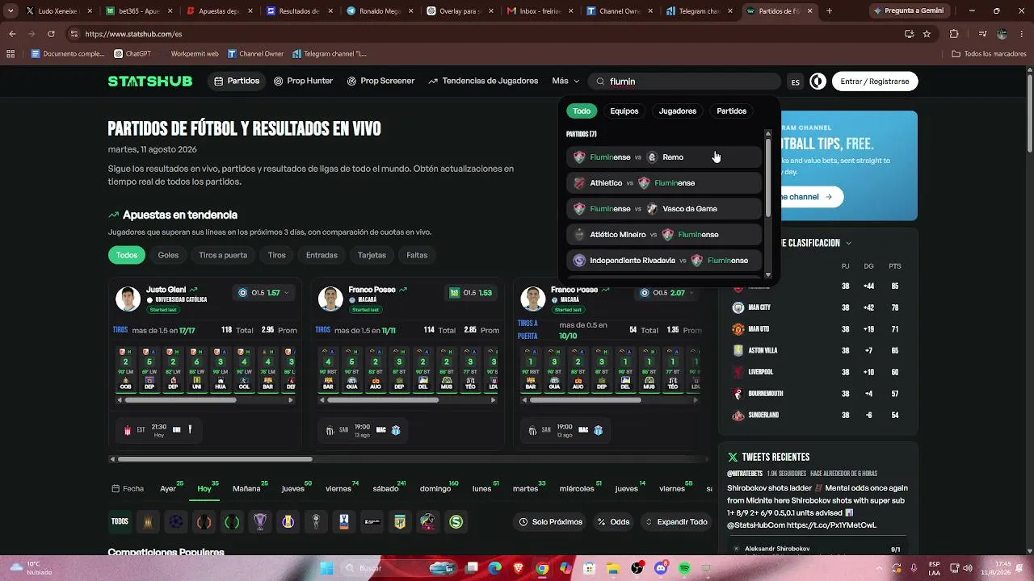Toggle Solo Próximos matches filter
Screen dimensions: 1034x581
552,522
